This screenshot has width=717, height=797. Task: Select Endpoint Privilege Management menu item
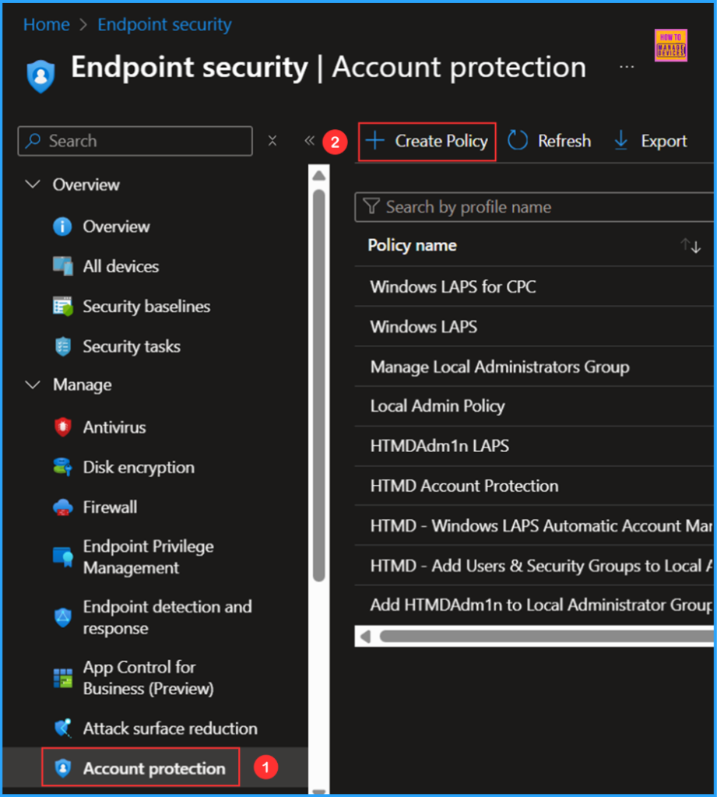coord(149,557)
